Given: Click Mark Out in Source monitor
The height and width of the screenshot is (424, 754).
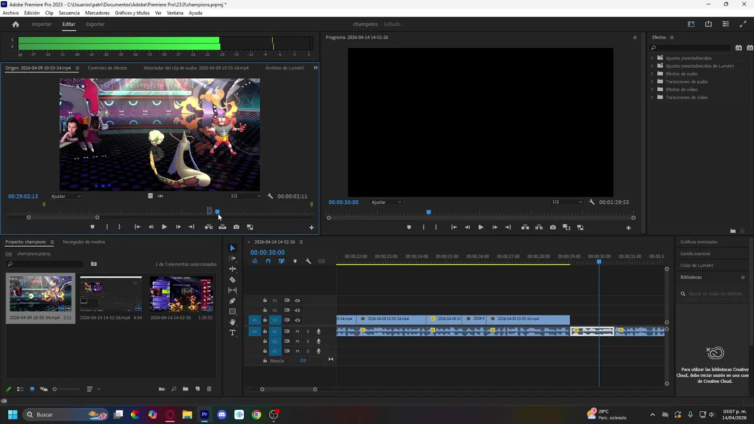Looking at the screenshot, I should [120, 227].
